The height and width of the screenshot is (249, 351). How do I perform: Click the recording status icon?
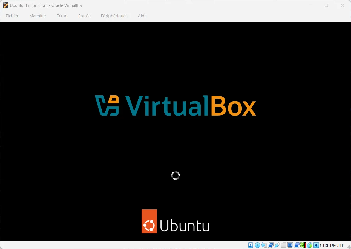[297, 245]
